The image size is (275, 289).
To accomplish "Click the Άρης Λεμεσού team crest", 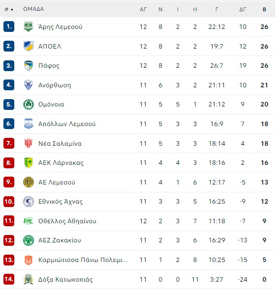I will (x=28, y=26).
